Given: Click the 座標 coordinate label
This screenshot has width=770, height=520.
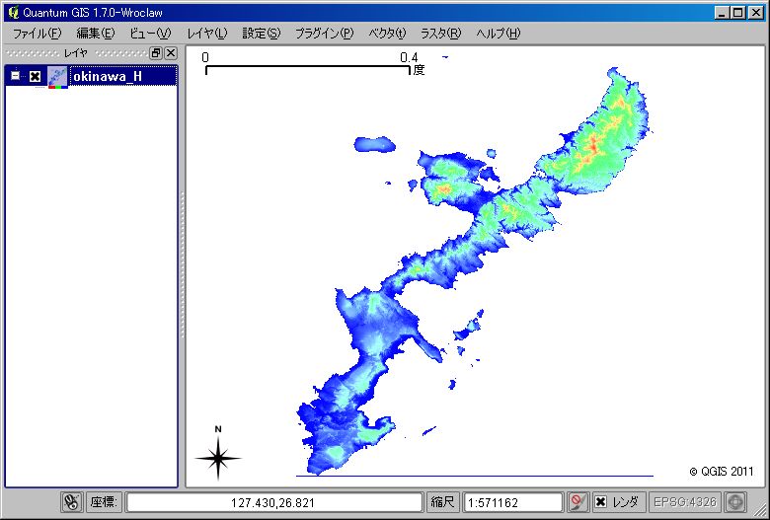Looking at the screenshot, I should click(103, 502).
